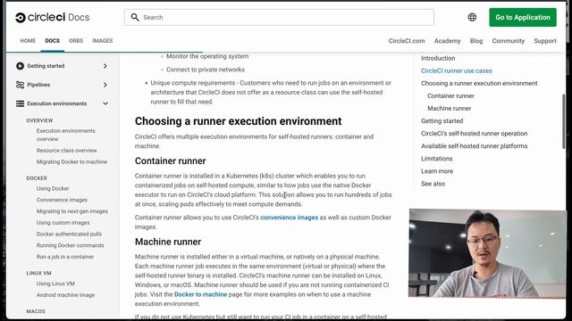The width and height of the screenshot is (572, 321).
Task: Click the Machine runner heading
Action: click(x=168, y=242)
